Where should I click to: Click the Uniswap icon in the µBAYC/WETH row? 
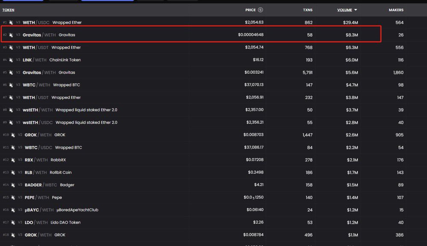pos(13,210)
